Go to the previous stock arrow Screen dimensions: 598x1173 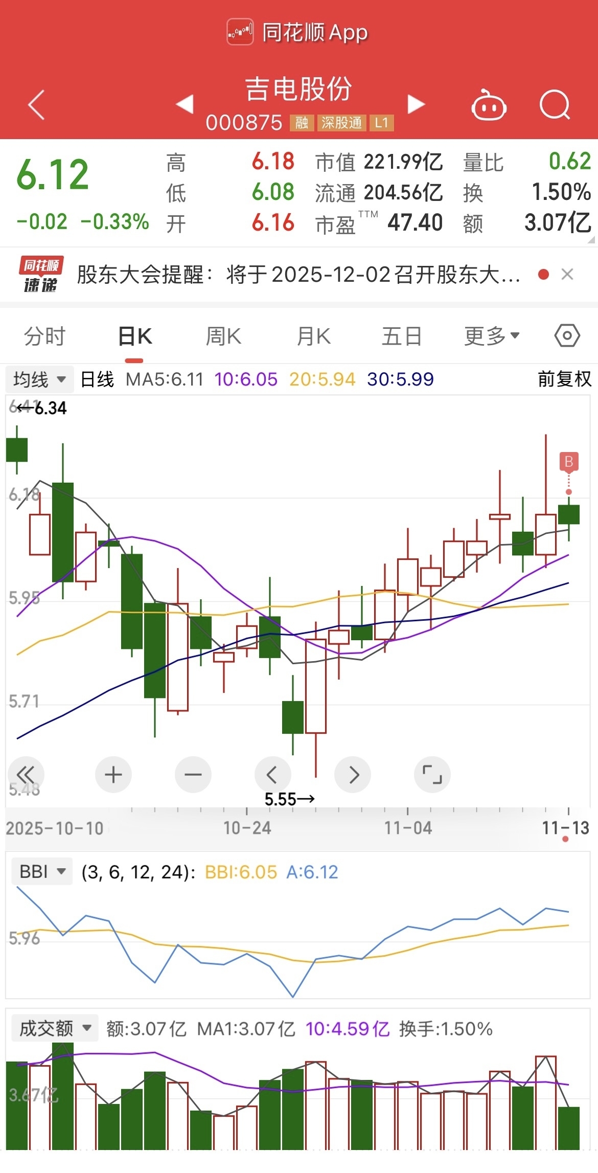tap(185, 104)
